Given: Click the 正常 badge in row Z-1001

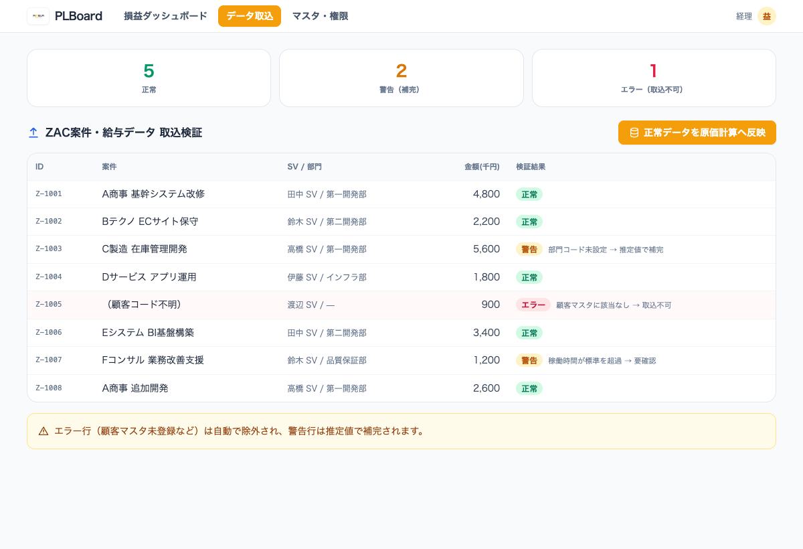Looking at the screenshot, I should (x=529, y=194).
